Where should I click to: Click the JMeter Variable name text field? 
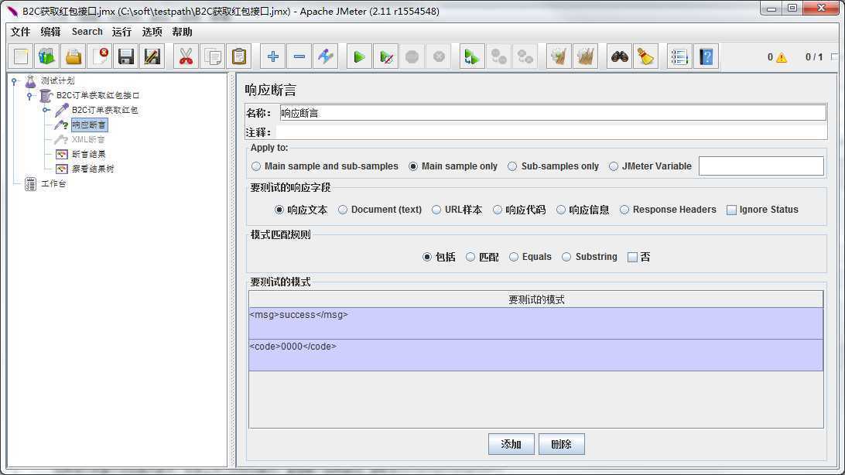click(x=761, y=166)
